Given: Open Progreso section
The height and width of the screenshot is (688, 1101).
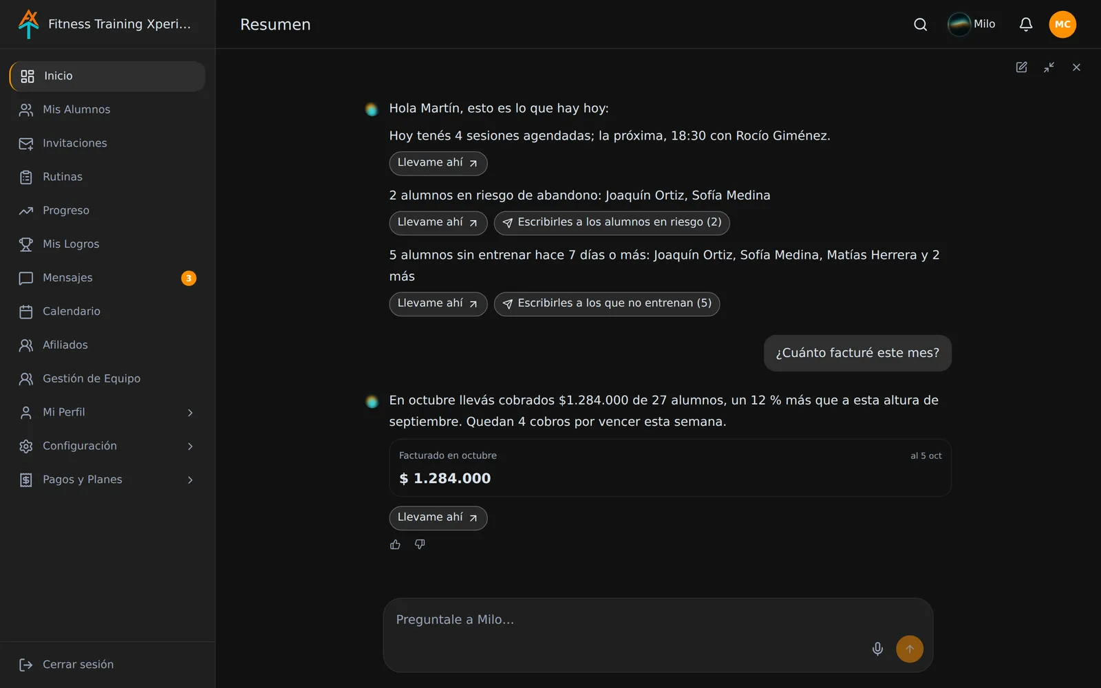Looking at the screenshot, I should coord(107,211).
